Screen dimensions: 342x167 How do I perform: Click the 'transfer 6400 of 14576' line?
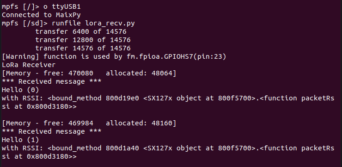(x=81, y=31)
